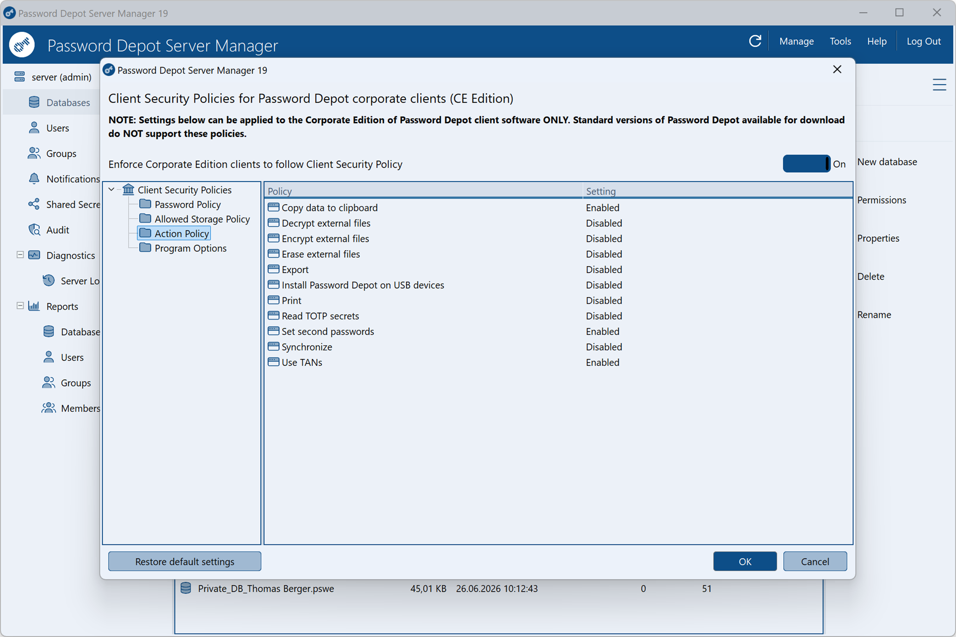Click the Databases sidebar icon
Screen dimensions: 956x637
[x=34, y=102]
